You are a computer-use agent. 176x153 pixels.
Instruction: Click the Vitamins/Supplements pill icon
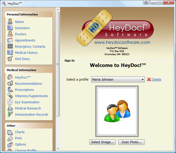[10, 96]
